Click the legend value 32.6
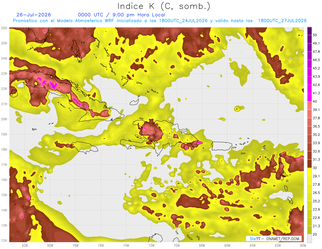This screenshot has width=322, height=249. tap(316, 151)
